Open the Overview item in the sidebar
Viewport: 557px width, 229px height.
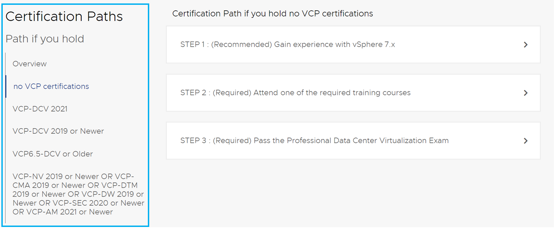pyautogui.click(x=30, y=64)
